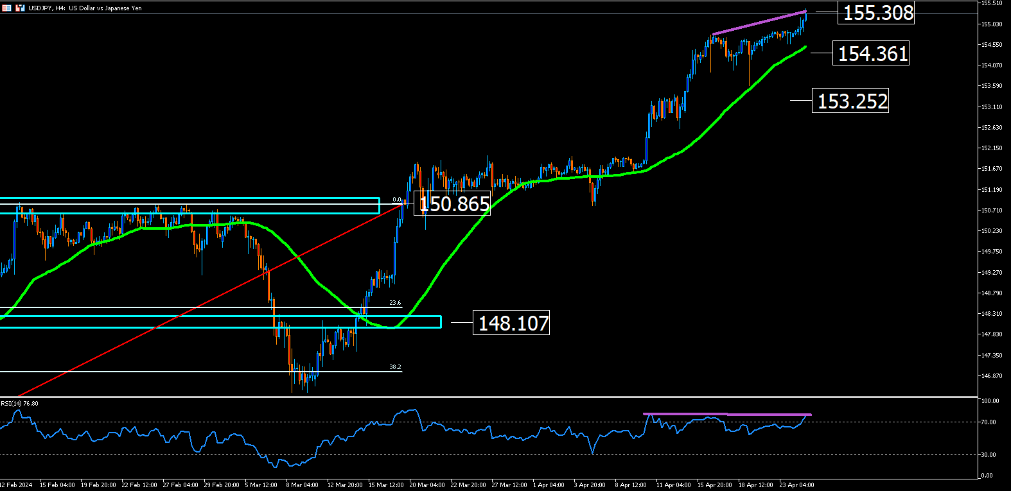Select the 153.252 price label
Viewport: 1011px width, 491px height.
[x=851, y=101]
